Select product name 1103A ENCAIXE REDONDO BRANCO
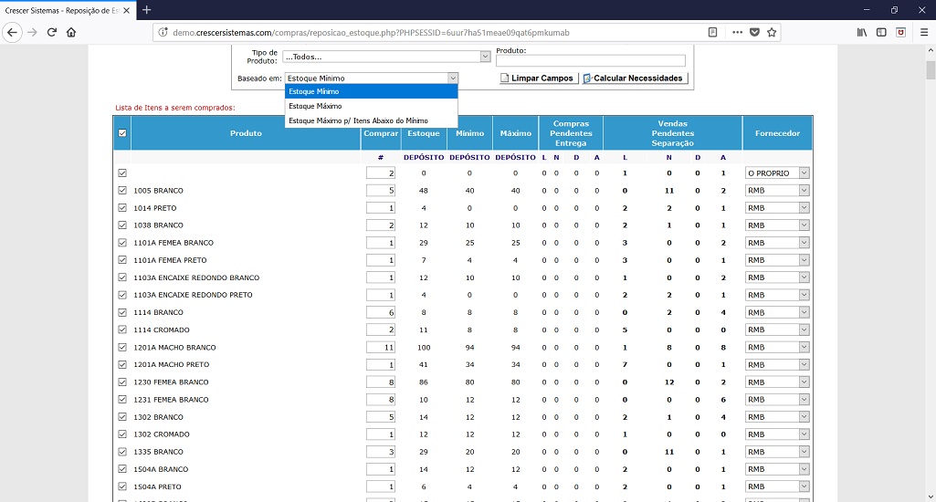The image size is (936, 502). [196, 277]
